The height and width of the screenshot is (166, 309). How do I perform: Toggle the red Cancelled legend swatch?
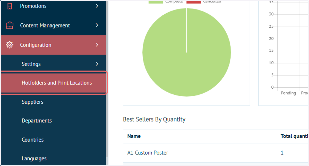pos(194,2)
